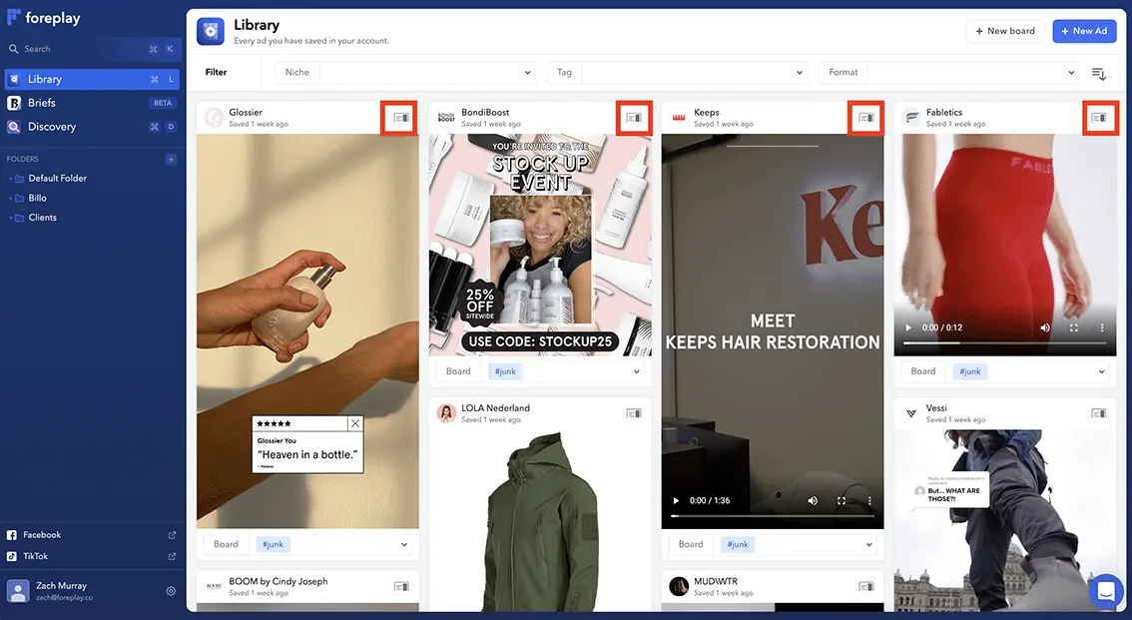The image size is (1132, 620).
Task: Click the foreplay logo
Action: coord(43,18)
